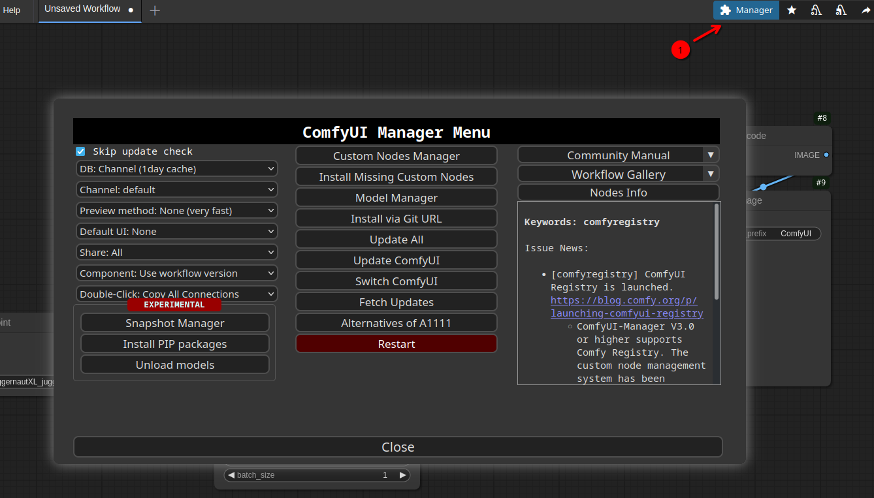Open Custom Nodes Manager
This screenshot has width=874, height=498.
coord(397,156)
